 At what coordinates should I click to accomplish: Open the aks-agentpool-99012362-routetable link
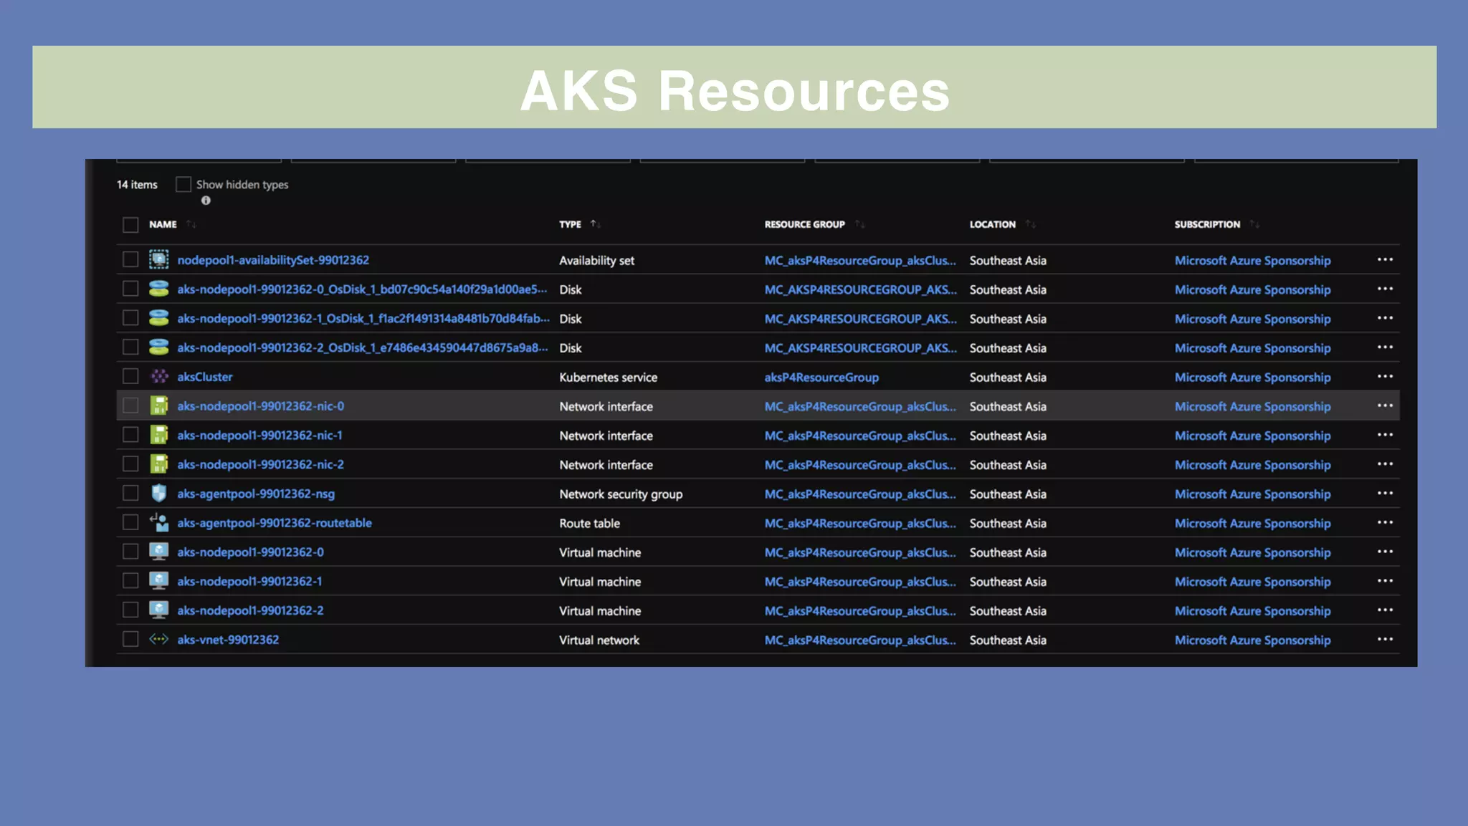point(275,523)
